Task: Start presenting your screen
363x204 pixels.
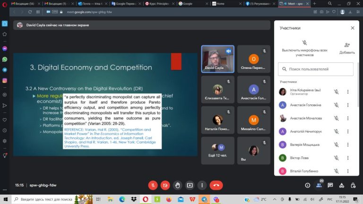Action: [190, 185]
